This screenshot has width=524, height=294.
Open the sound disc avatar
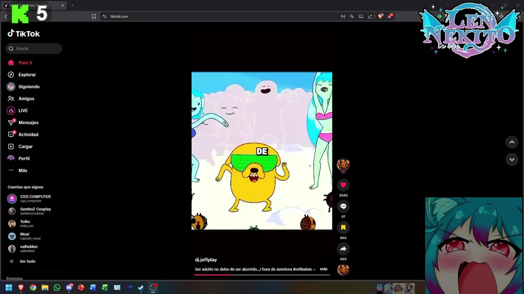[343, 269]
